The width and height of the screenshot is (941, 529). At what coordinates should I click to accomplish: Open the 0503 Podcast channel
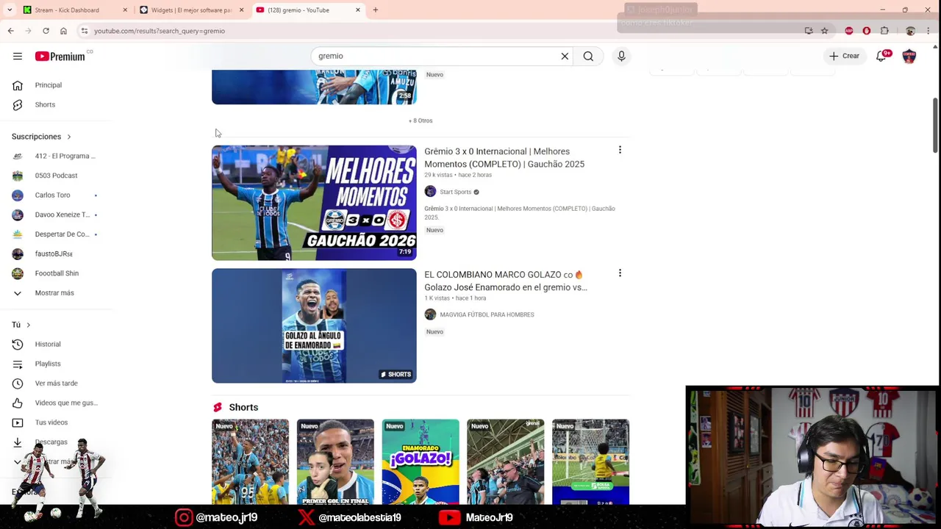tap(56, 176)
